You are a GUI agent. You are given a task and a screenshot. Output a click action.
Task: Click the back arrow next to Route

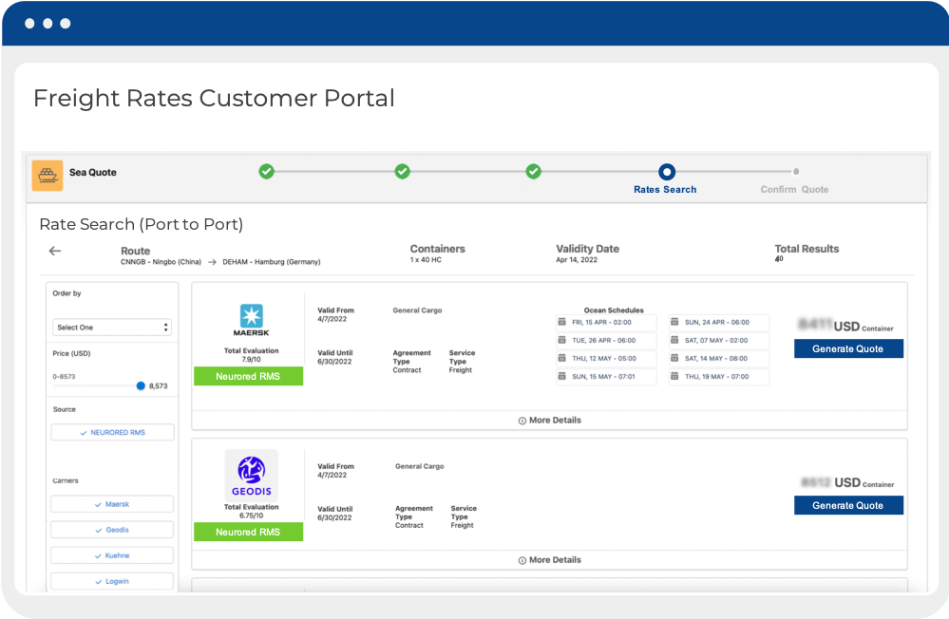point(54,252)
